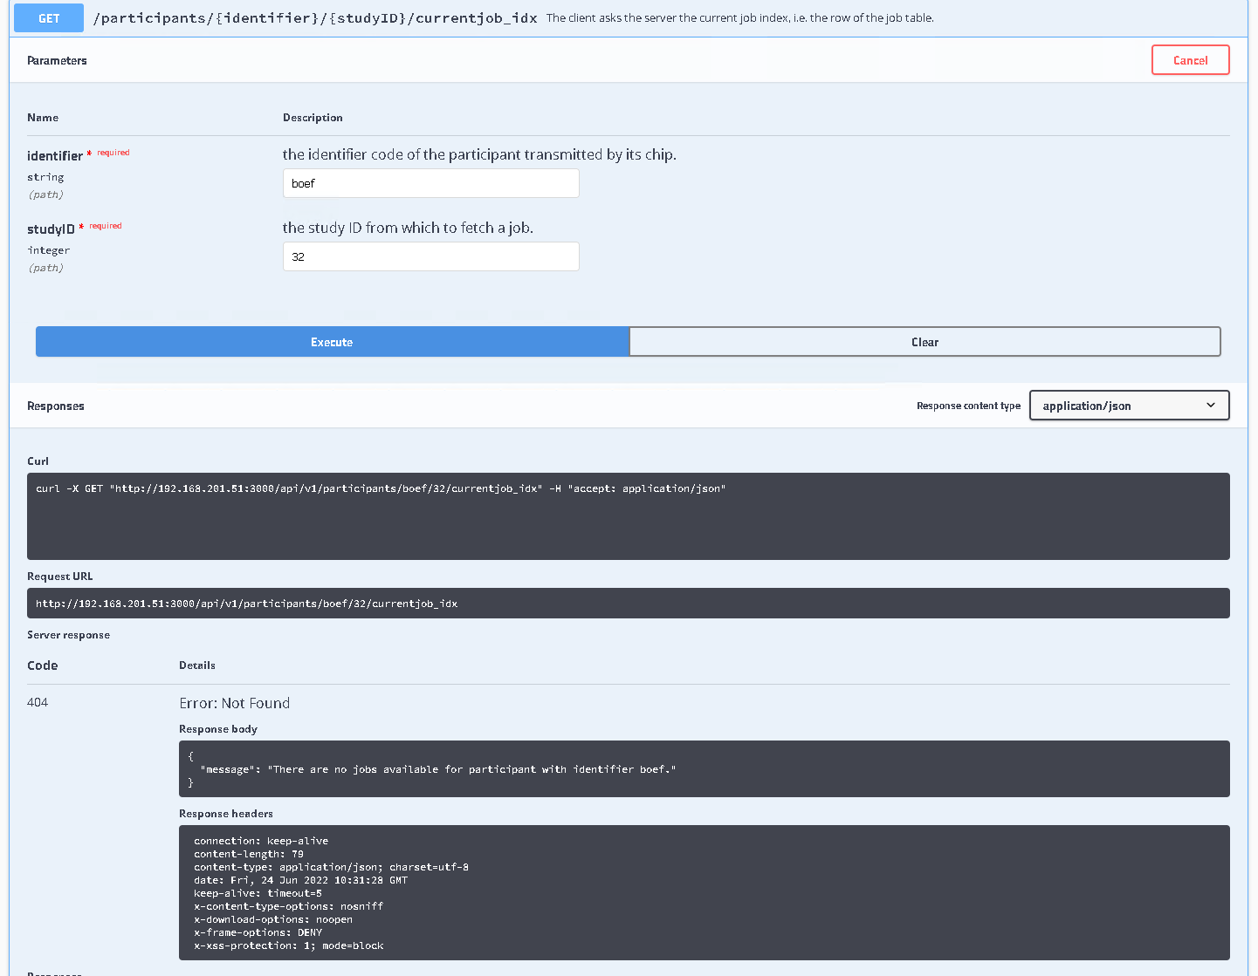Click the Details column header
This screenshot has height=976, width=1258.
[196, 665]
